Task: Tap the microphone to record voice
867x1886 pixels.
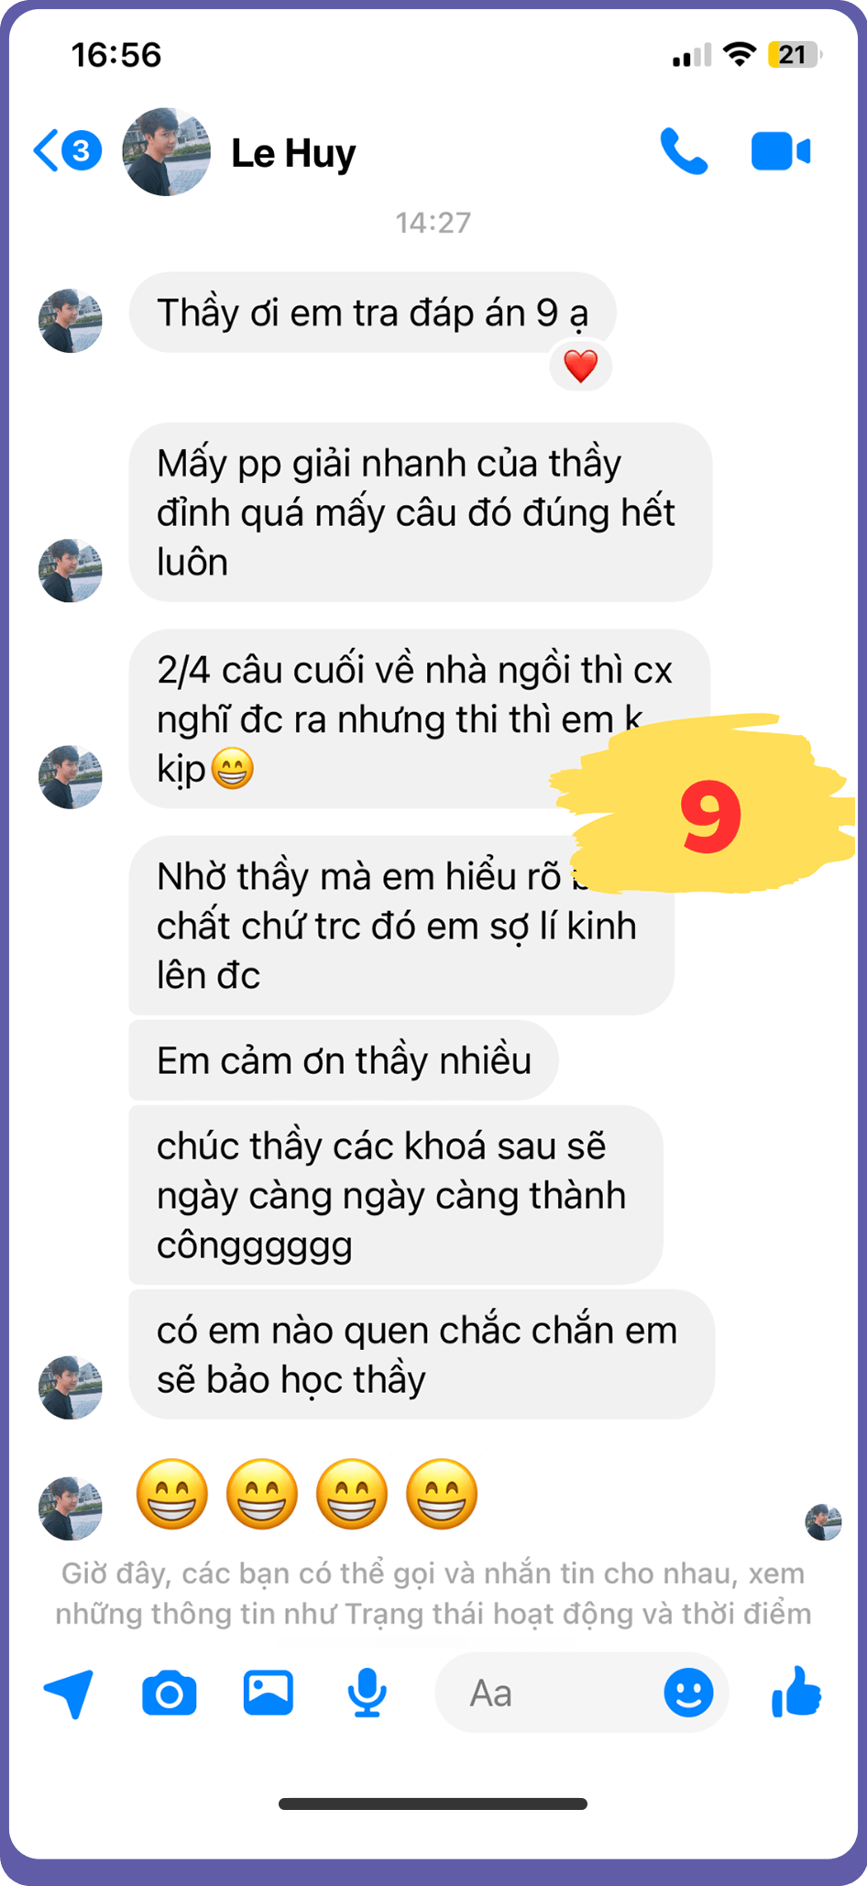Action: [367, 1693]
